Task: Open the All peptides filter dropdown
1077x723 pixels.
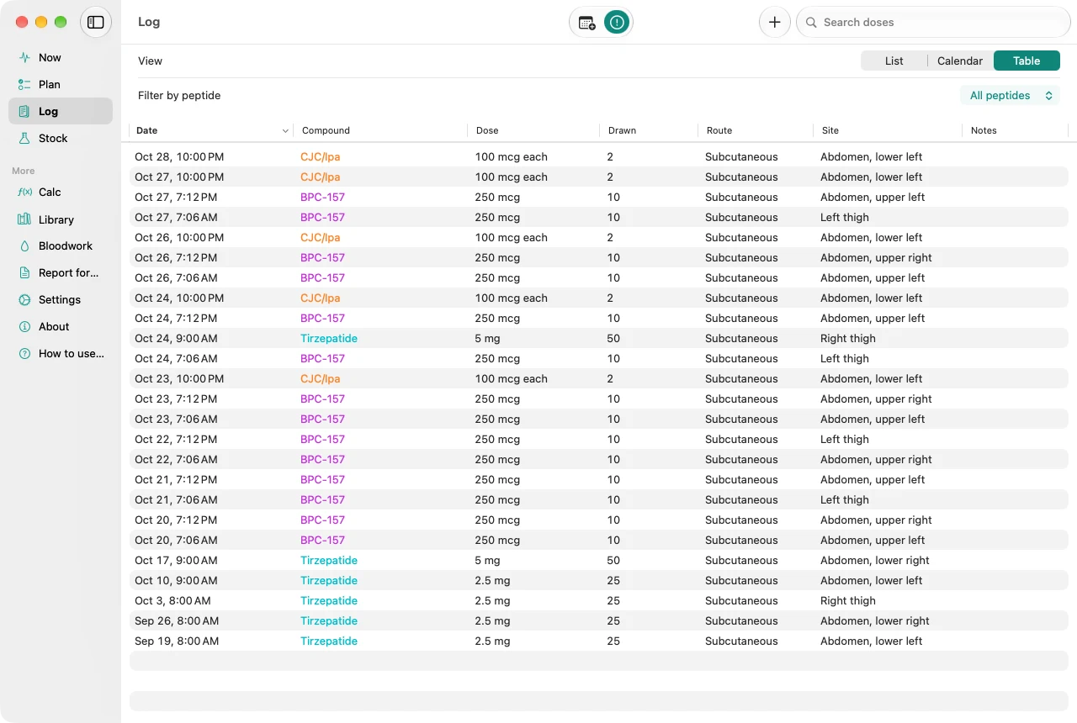Action: [1011, 96]
